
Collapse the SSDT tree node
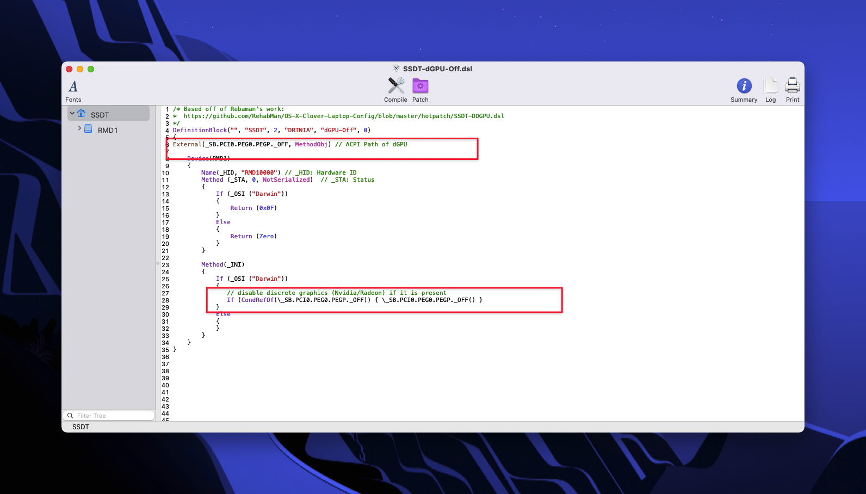pyautogui.click(x=72, y=114)
